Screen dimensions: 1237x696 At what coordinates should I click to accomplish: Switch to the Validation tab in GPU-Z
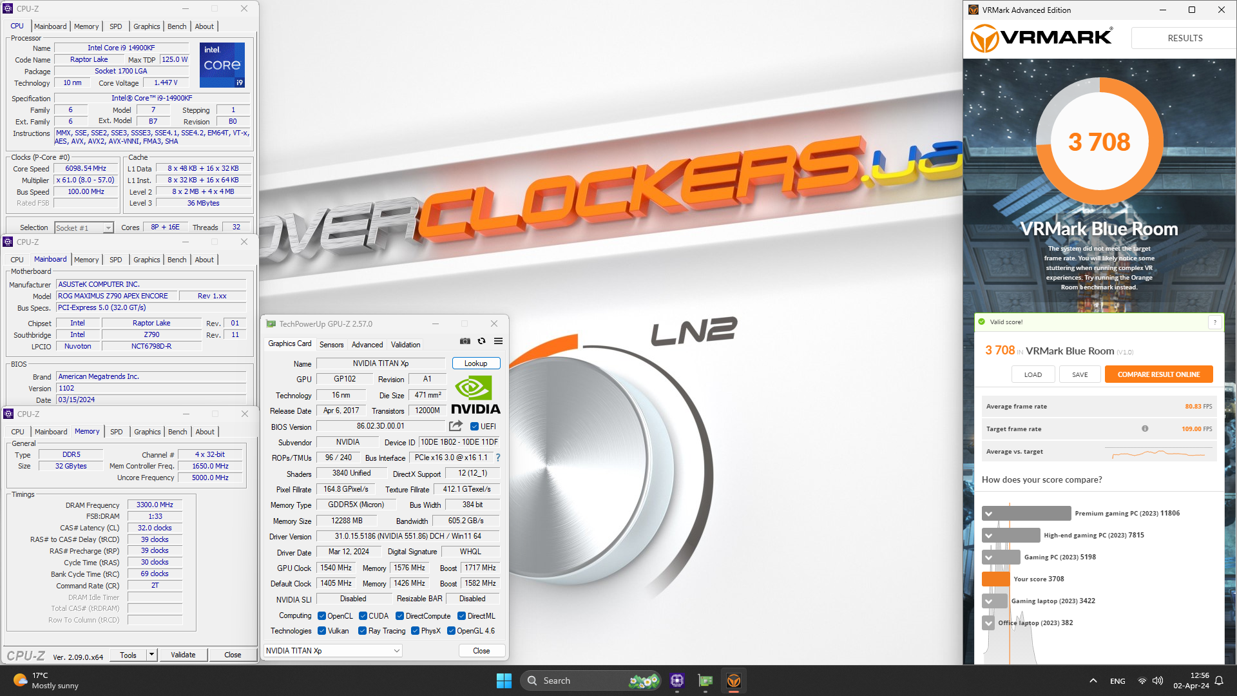click(405, 345)
